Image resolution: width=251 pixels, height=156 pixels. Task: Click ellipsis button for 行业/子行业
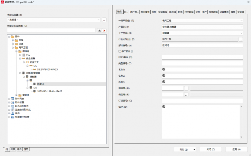tap(241, 39)
